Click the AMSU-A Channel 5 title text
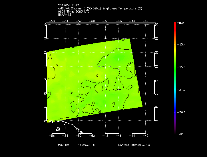 [x=100, y=8]
